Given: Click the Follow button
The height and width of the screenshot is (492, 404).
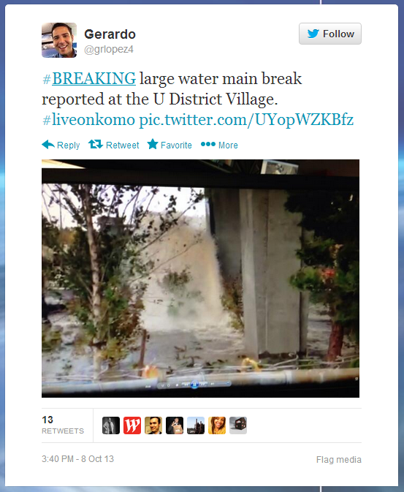Looking at the screenshot, I should (x=330, y=34).
